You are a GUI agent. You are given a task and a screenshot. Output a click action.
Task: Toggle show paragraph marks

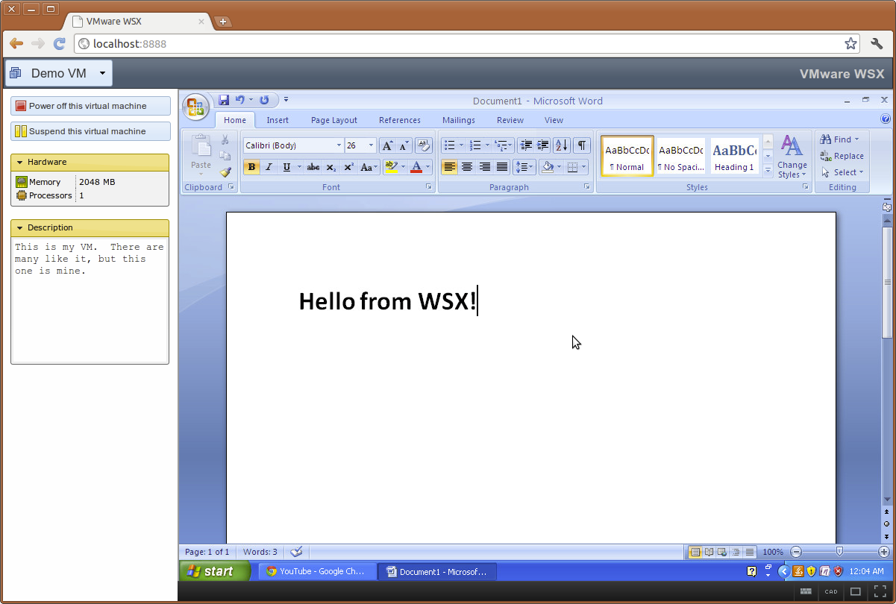(x=581, y=145)
